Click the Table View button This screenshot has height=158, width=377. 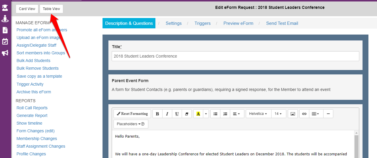pyautogui.click(x=51, y=9)
